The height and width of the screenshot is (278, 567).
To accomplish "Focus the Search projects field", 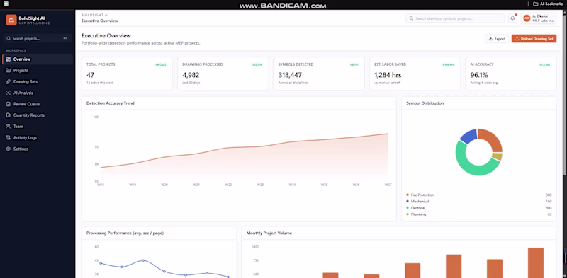I will tap(38, 38).
